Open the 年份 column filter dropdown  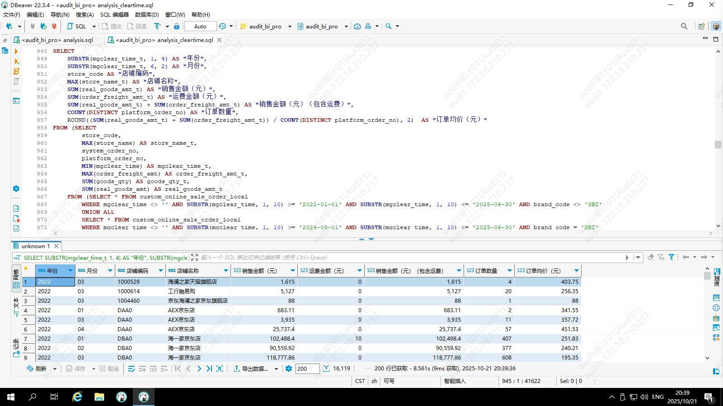[70, 271]
